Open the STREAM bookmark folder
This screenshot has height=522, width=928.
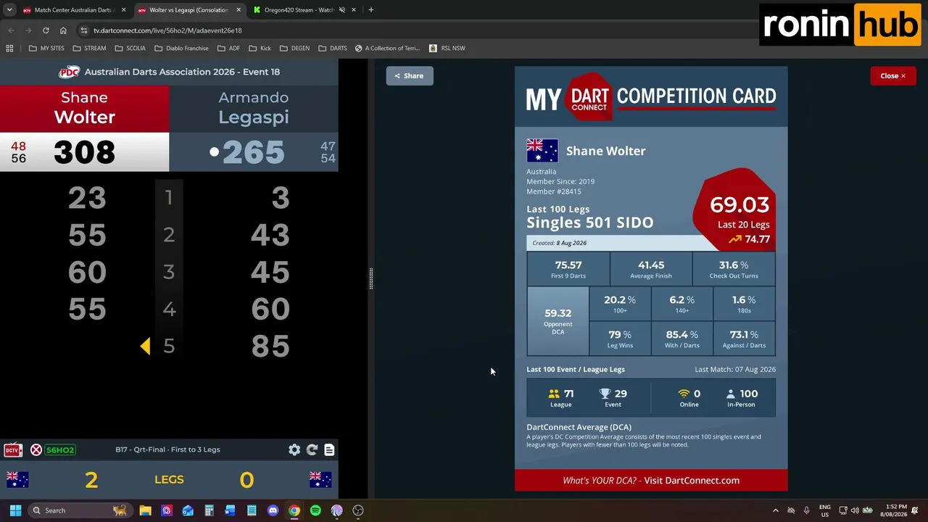(89, 48)
